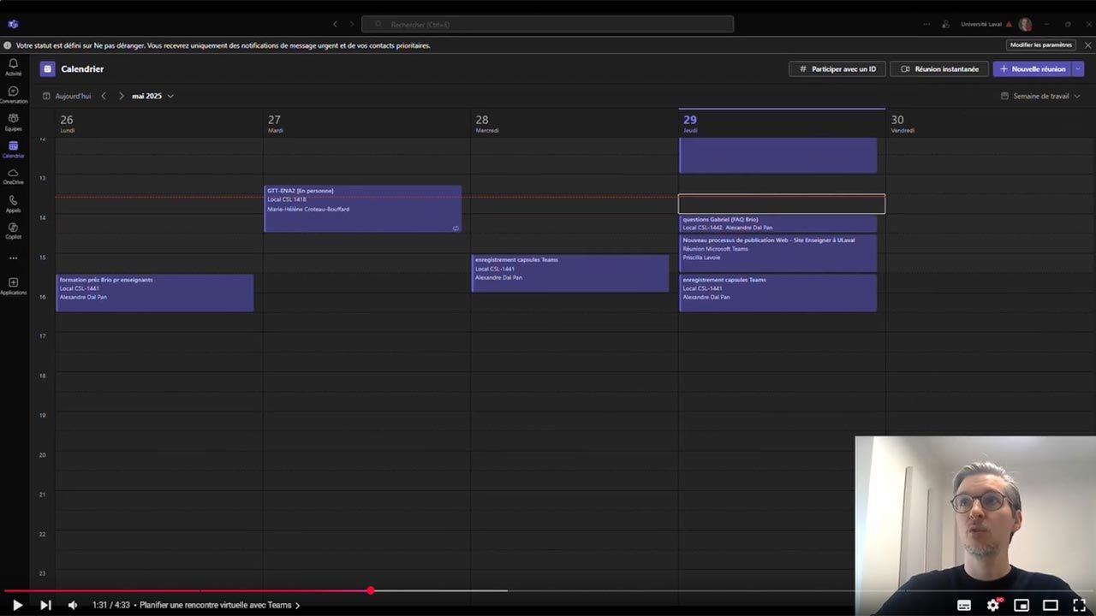Viewport: 1096px width, 616px height.
Task: Click Participer avec un ID
Action: click(837, 69)
